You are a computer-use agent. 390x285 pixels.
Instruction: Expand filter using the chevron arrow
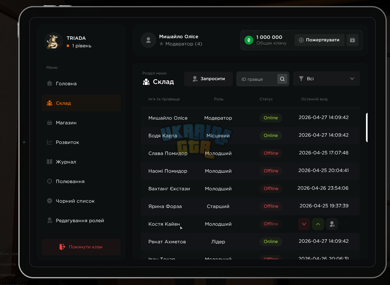pyautogui.click(x=352, y=79)
